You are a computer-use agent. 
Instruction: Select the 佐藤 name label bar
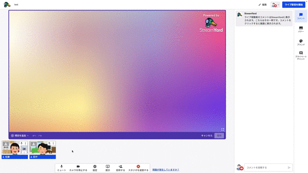(x=15, y=157)
